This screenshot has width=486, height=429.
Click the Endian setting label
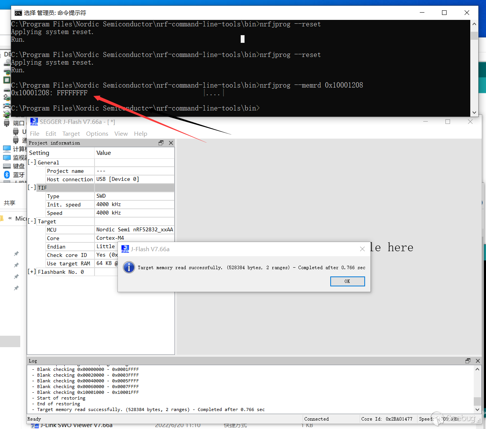click(56, 247)
